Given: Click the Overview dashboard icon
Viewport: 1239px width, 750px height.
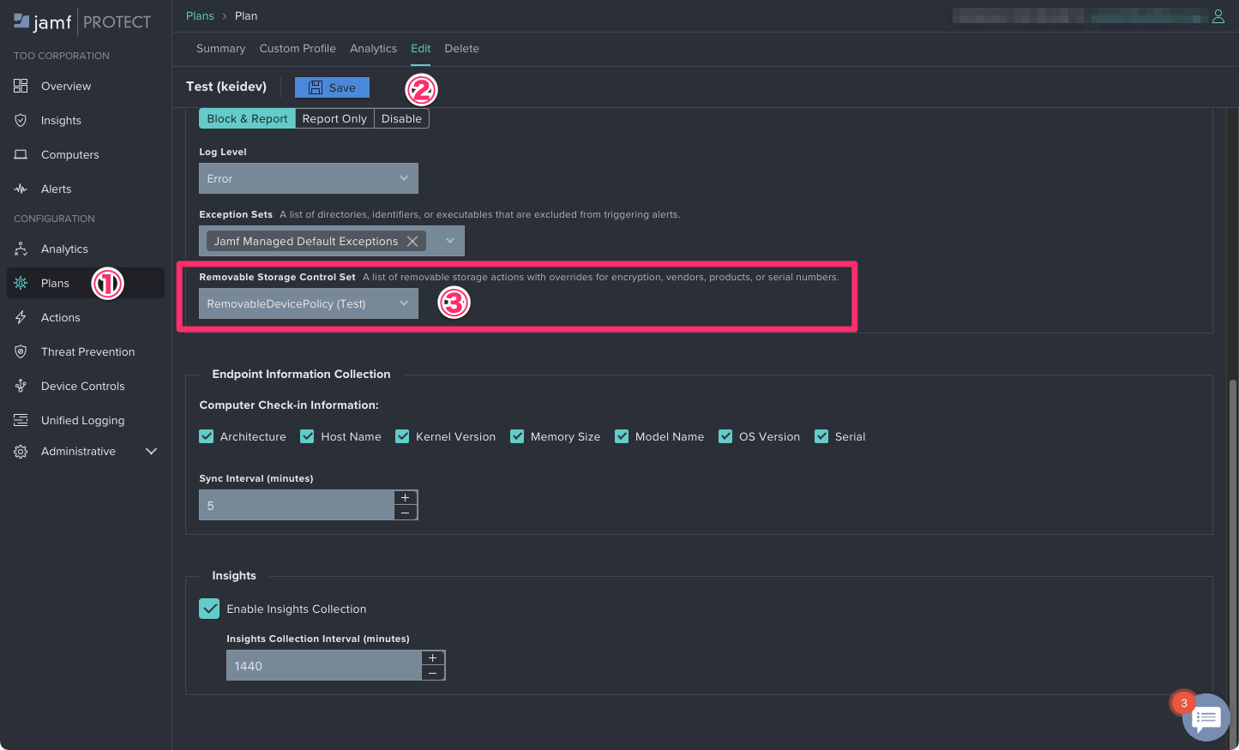Looking at the screenshot, I should (x=21, y=86).
